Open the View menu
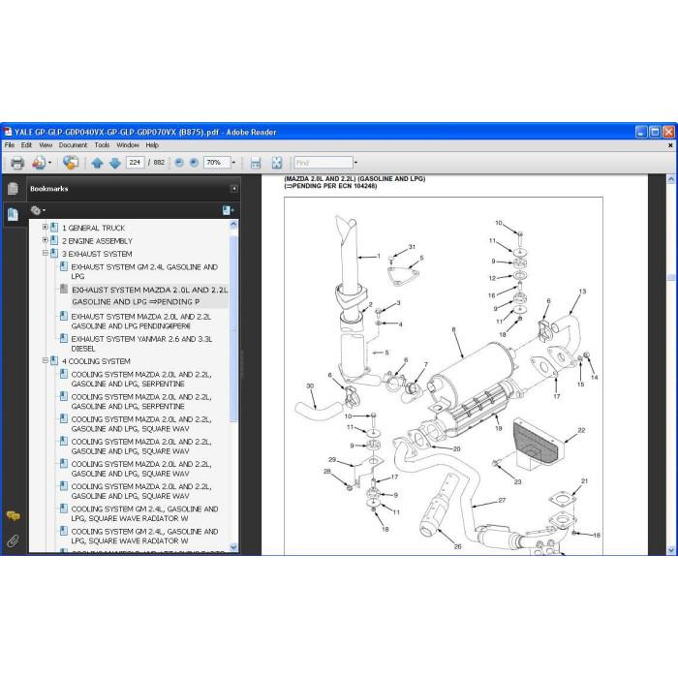 46,145
